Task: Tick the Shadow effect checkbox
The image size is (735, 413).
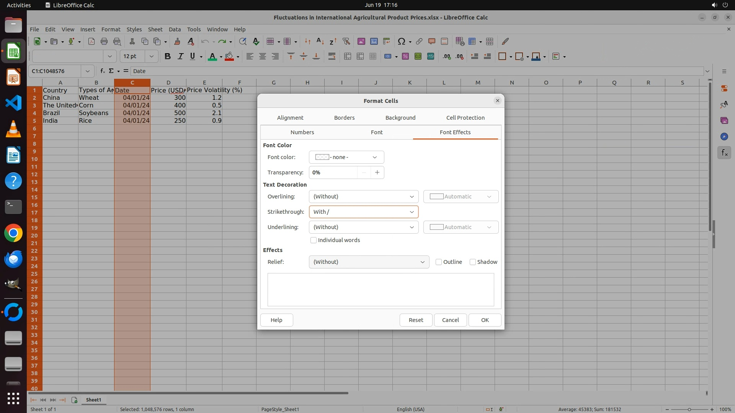Action: 473,262
